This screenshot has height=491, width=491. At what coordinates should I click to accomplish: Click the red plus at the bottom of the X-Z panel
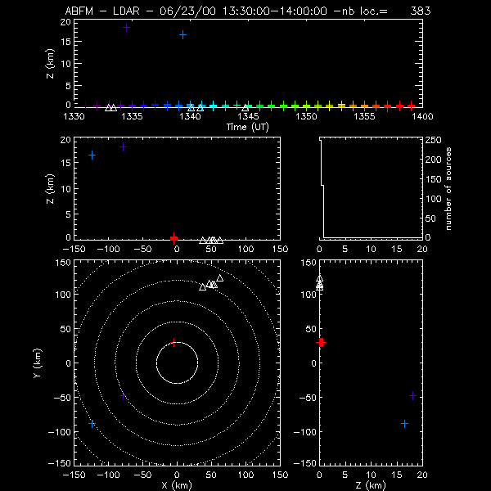coord(173,239)
